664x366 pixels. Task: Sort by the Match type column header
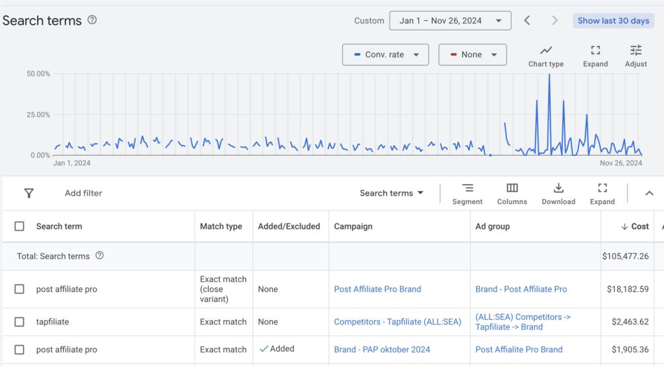220,226
